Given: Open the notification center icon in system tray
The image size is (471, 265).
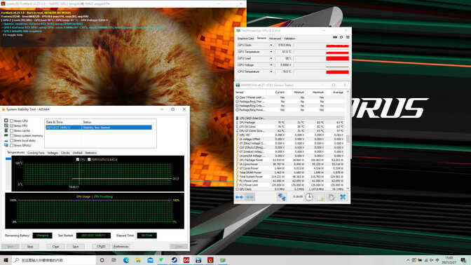Looking at the screenshot, I should (463, 260).
